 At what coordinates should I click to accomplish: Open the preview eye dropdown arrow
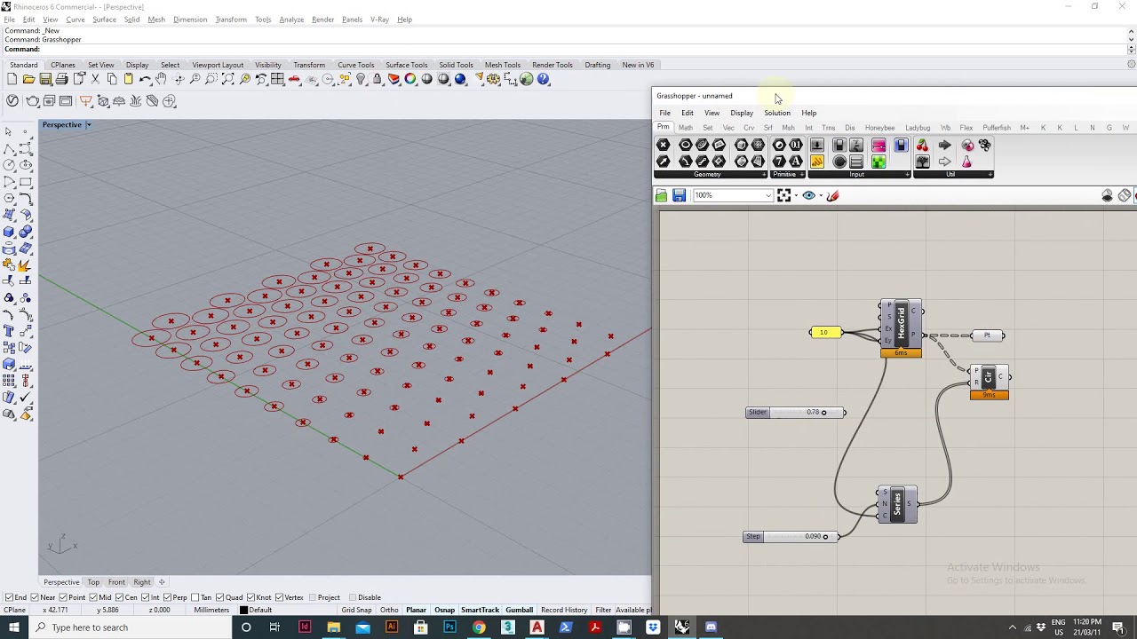click(821, 195)
